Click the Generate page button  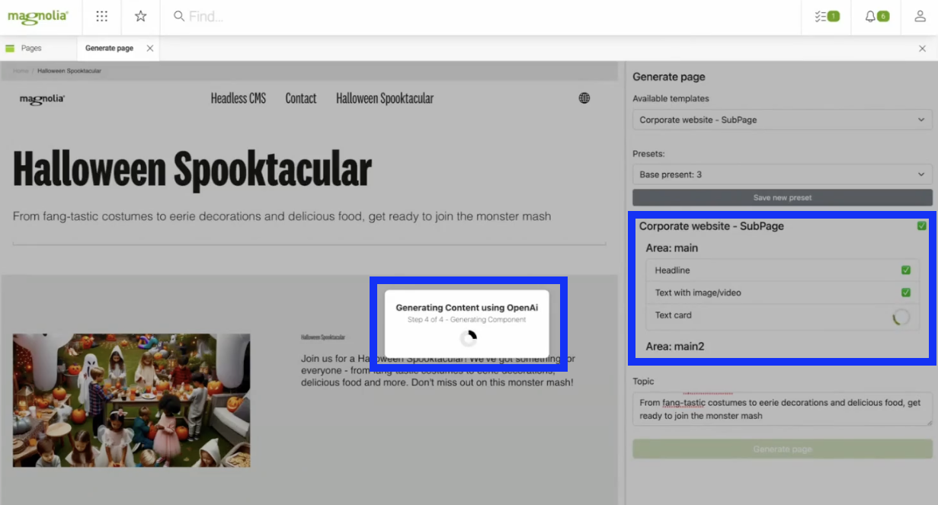point(782,449)
